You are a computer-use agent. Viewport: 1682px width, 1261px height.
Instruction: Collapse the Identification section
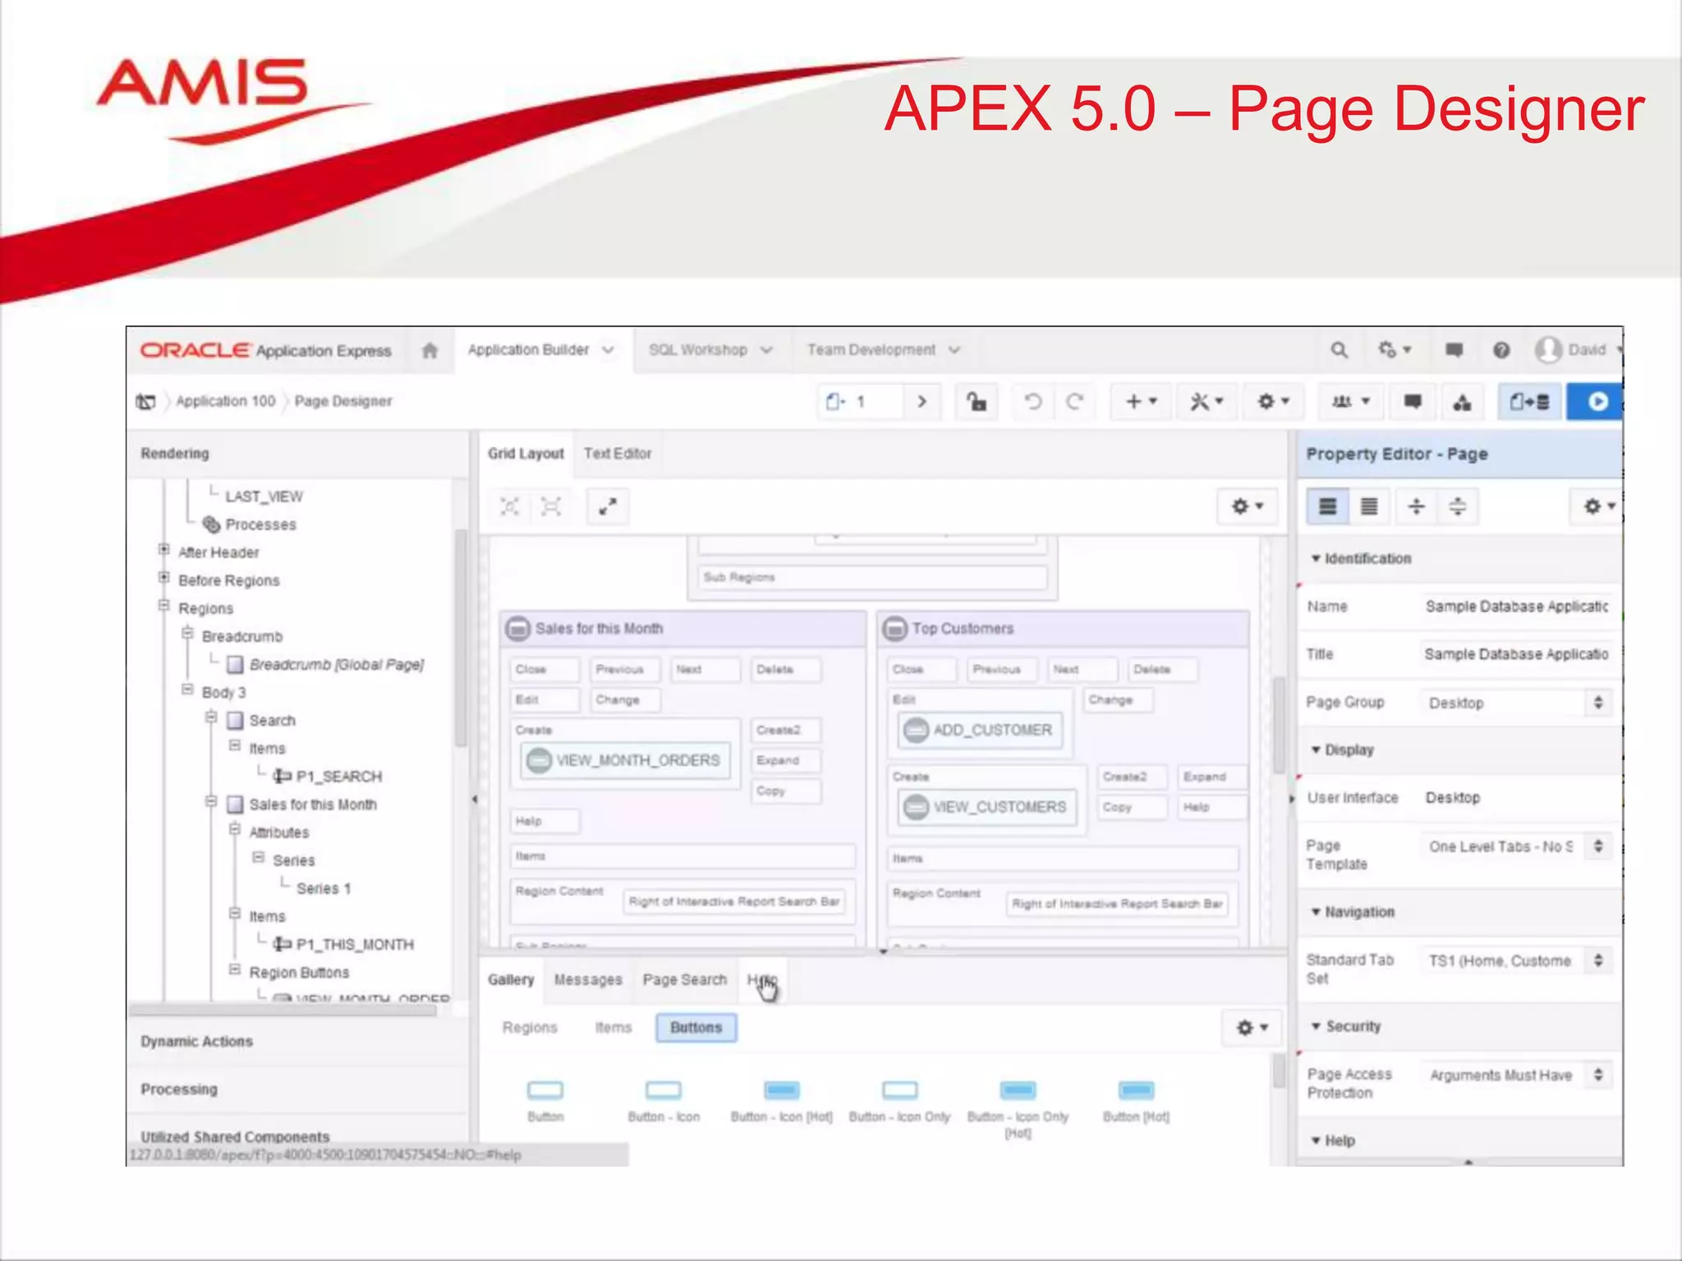pos(1316,559)
